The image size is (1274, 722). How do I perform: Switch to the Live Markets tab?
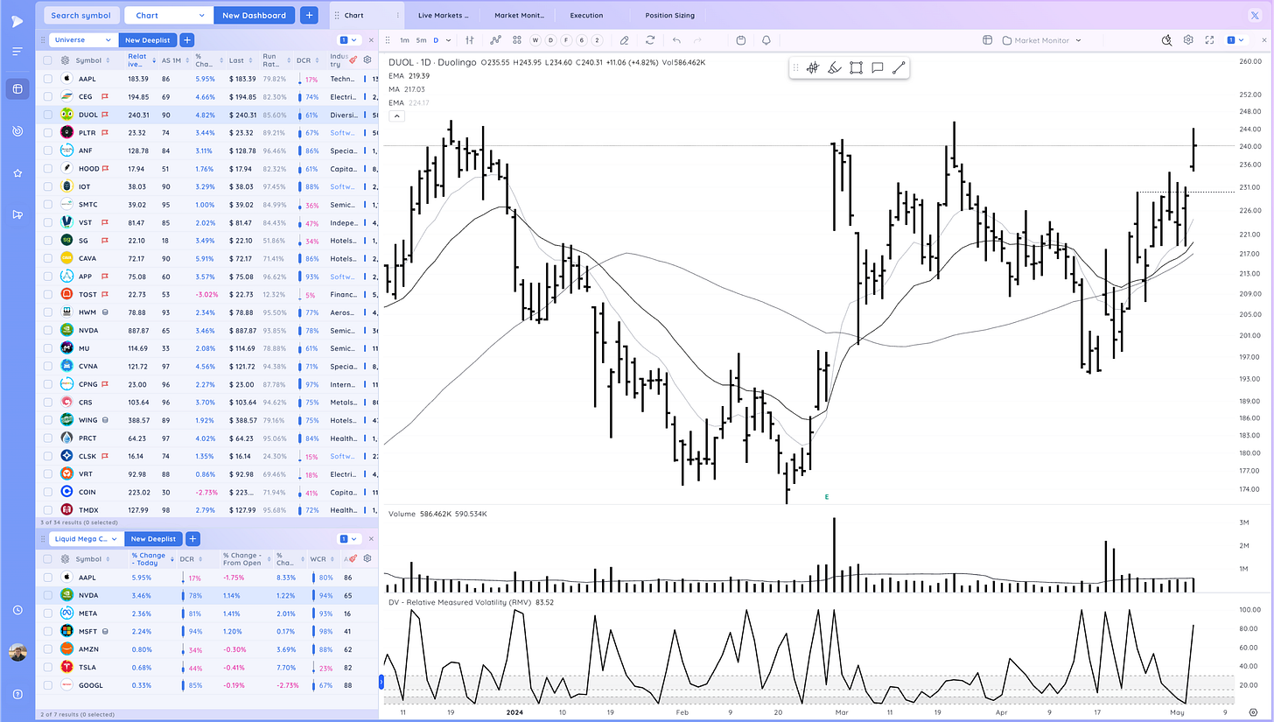[443, 16]
